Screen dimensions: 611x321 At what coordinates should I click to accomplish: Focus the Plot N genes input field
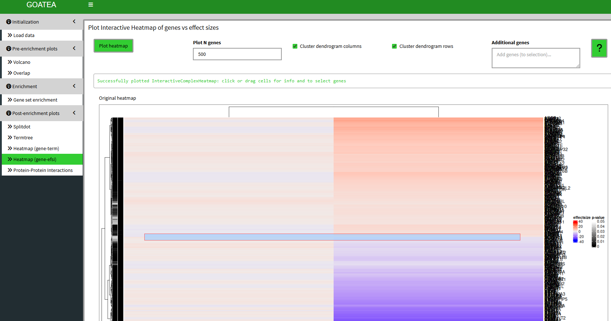(x=237, y=54)
